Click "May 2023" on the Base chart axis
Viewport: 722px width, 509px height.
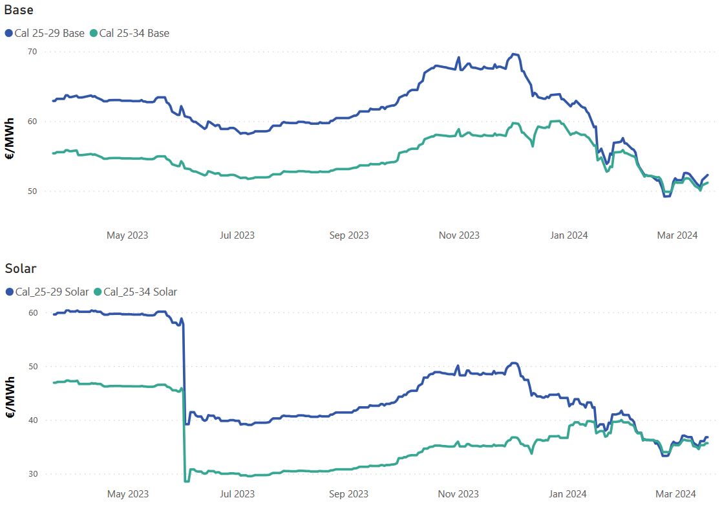[127, 235]
